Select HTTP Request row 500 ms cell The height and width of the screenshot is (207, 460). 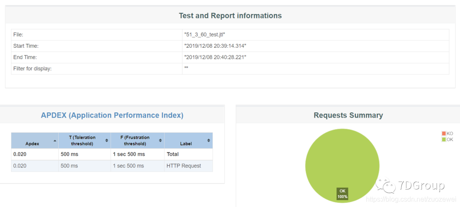point(85,166)
